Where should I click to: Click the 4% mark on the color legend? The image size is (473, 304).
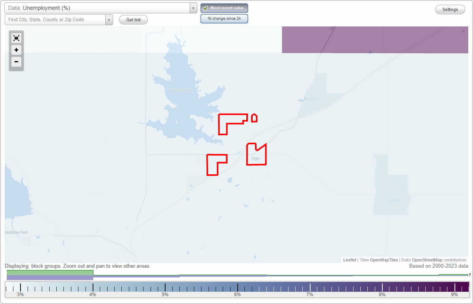(x=93, y=295)
